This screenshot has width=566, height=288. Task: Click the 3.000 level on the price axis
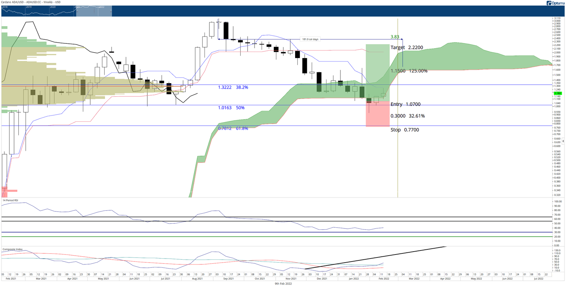557,21
